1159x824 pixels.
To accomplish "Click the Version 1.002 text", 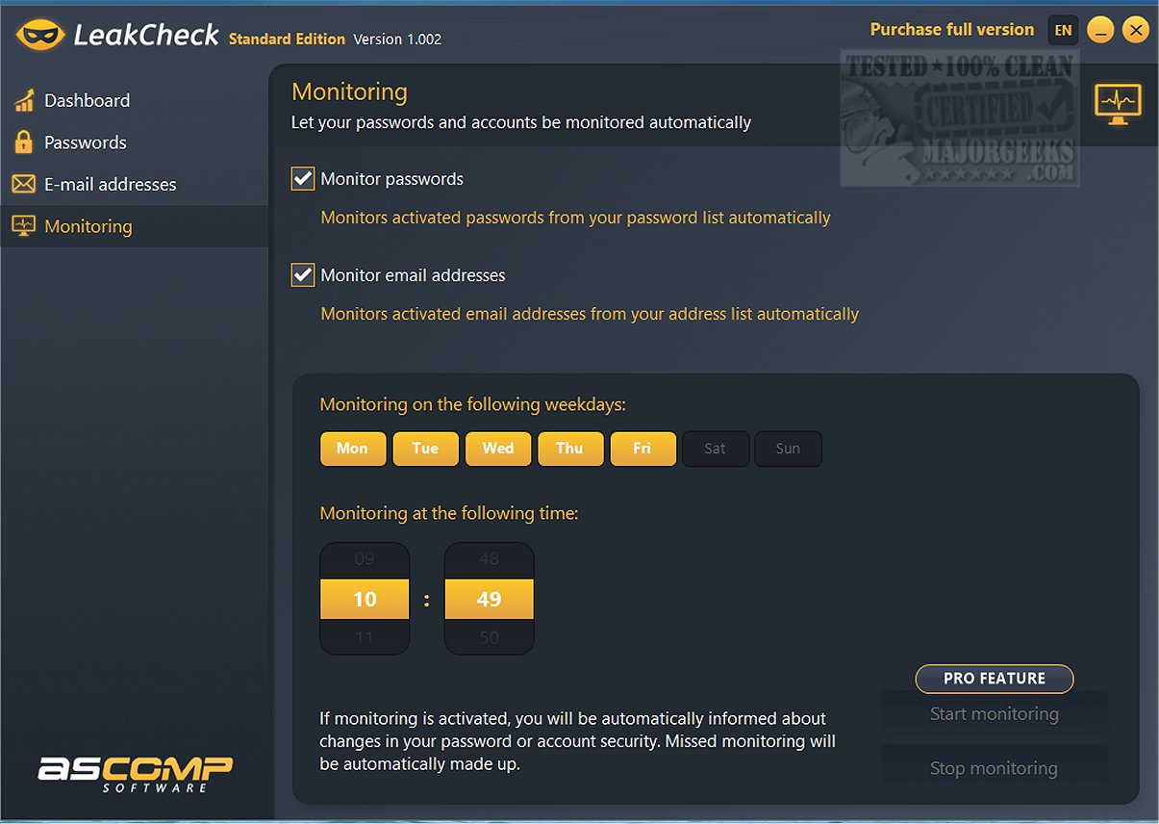I will (x=397, y=39).
